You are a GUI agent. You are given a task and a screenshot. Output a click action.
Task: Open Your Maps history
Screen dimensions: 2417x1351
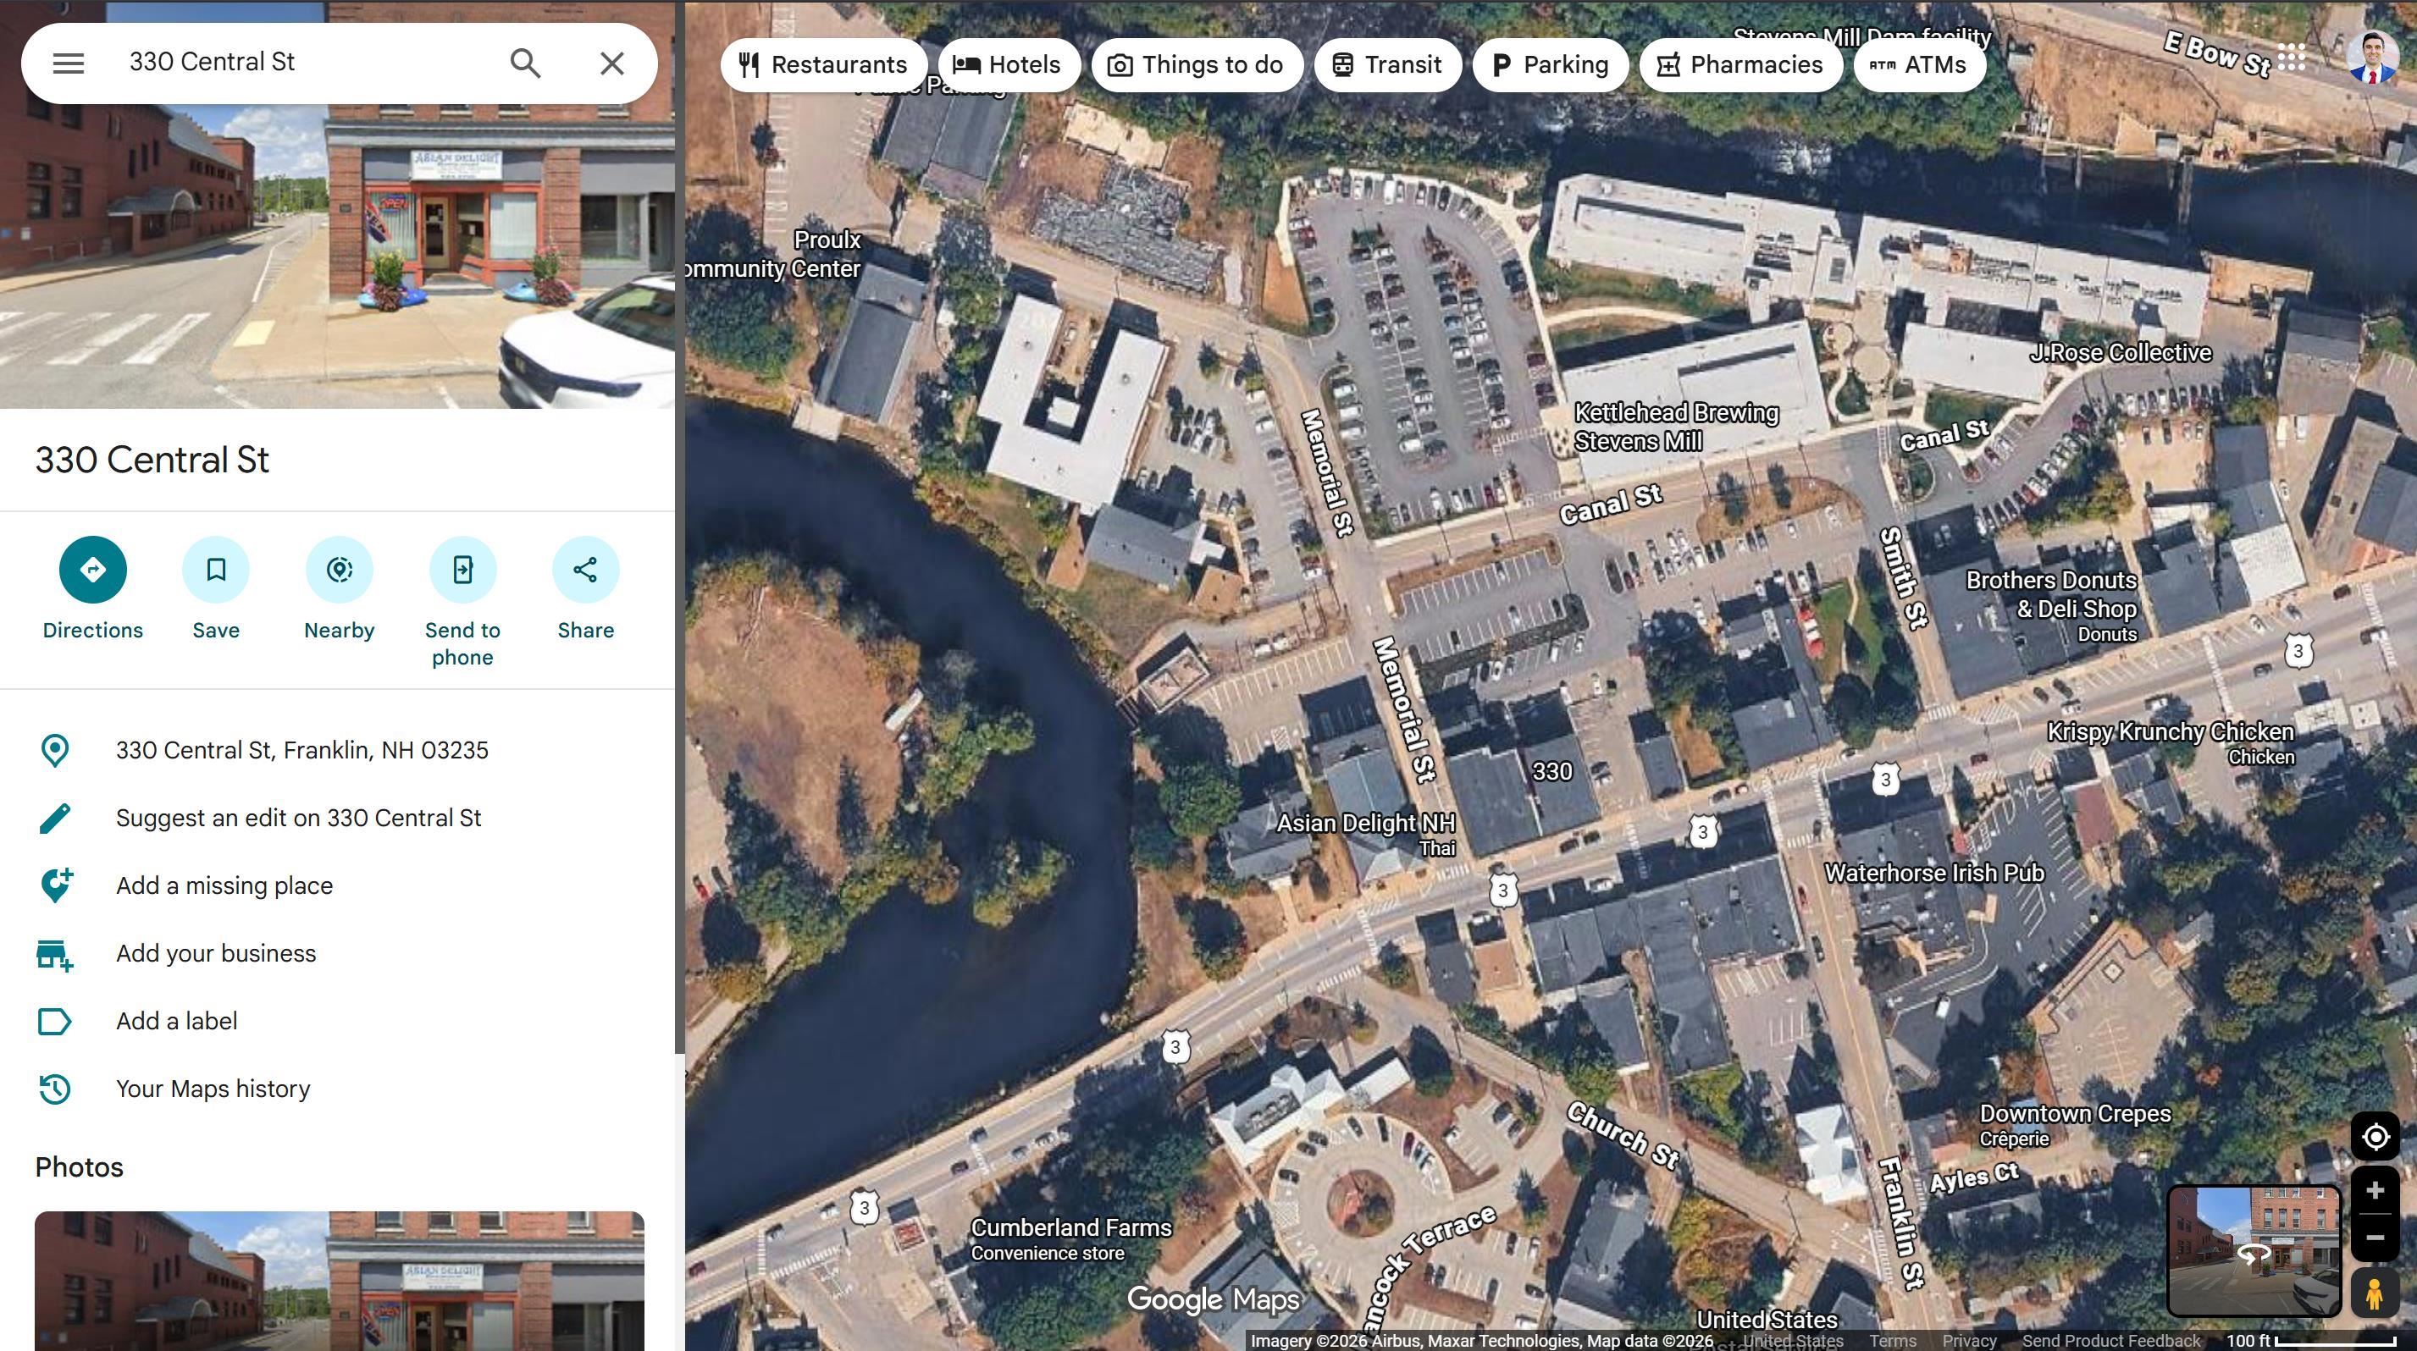pos(213,1089)
